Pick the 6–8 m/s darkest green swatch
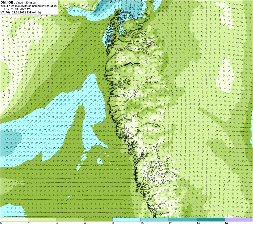Viewport: 253px width, 225px height. [x=98, y=219]
